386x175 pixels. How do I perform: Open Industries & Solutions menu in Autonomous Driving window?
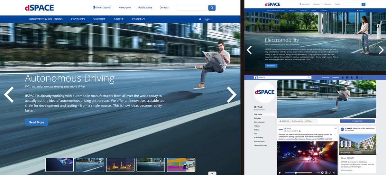click(x=46, y=19)
